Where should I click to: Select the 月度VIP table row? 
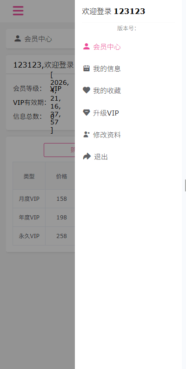(x=44, y=199)
